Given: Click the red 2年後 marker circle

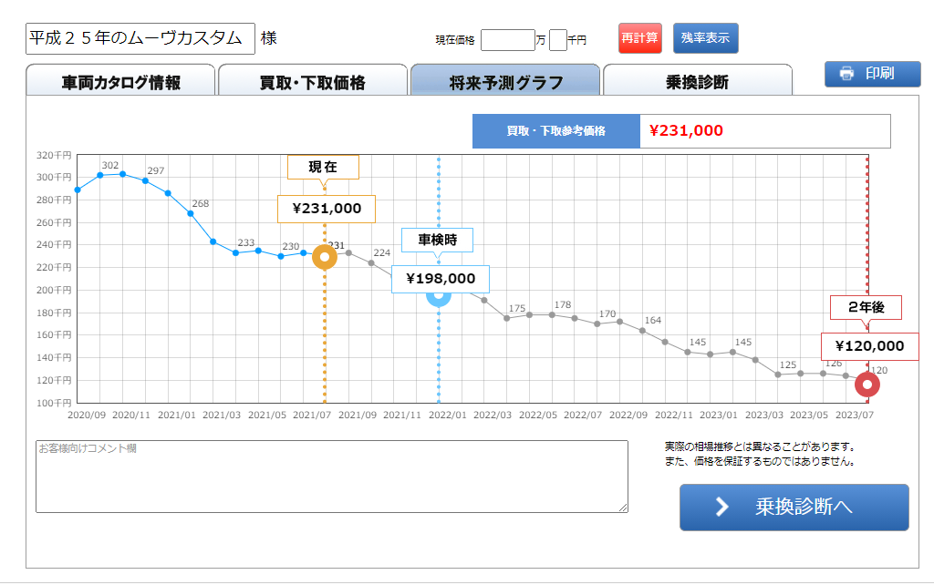Looking at the screenshot, I should pyautogui.click(x=867, y=385).
